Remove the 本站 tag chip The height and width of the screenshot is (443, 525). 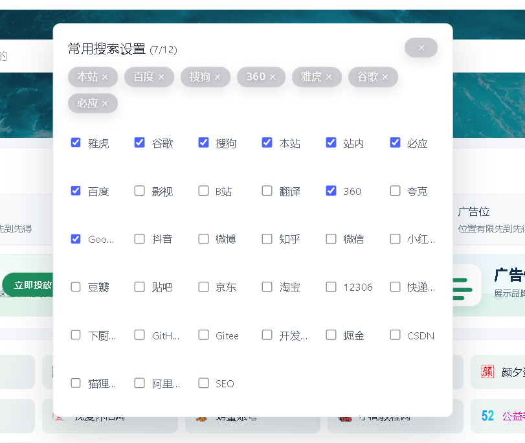pyautogui.click(x=105, y=77)
